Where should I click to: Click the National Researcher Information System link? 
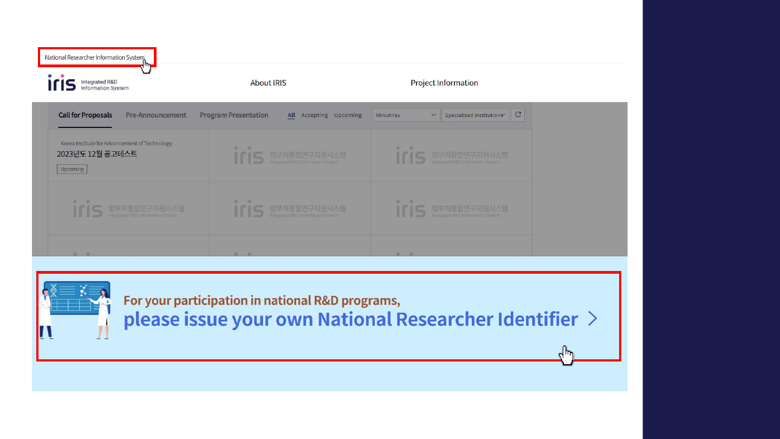tap(94, 57)
